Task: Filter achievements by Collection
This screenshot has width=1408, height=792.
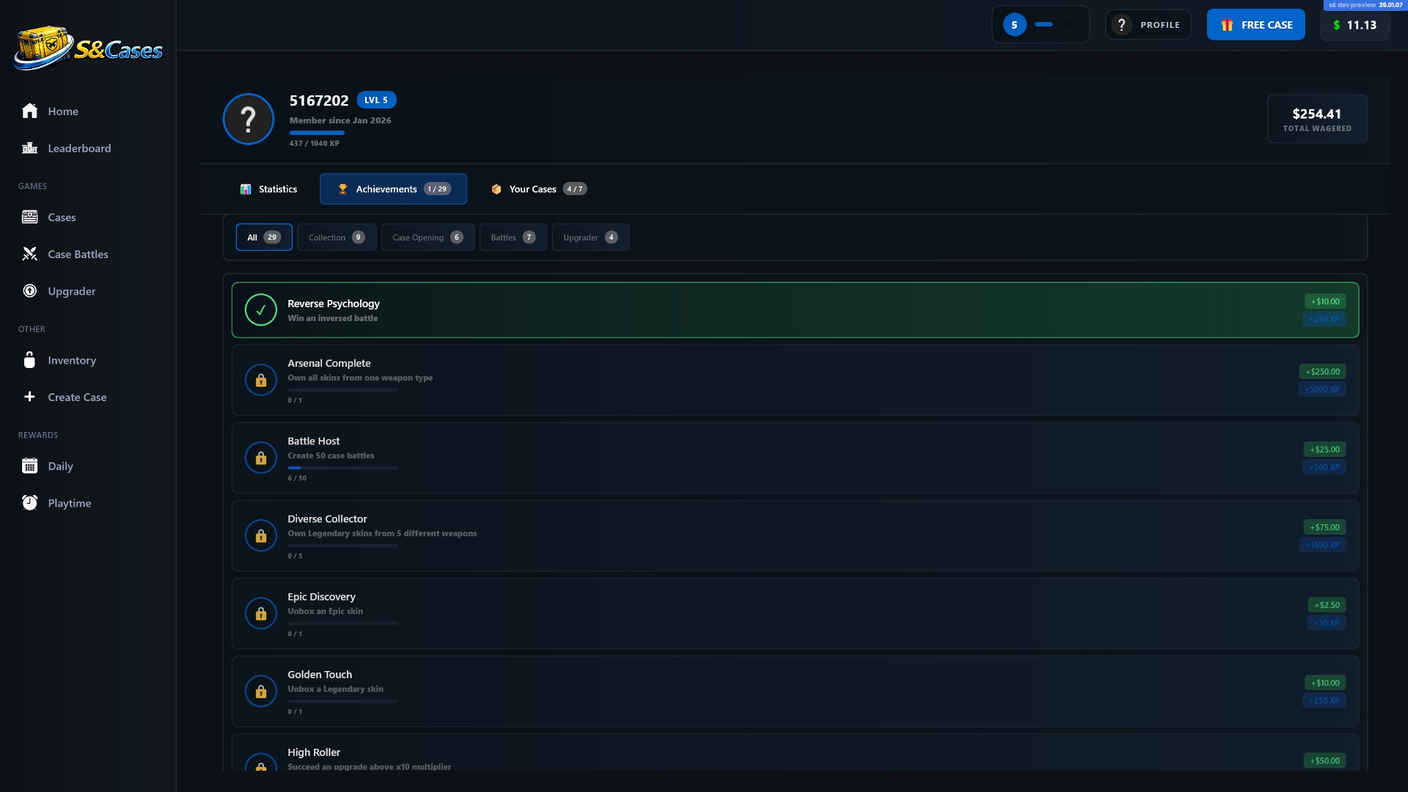Action: [x=337, y=238]
